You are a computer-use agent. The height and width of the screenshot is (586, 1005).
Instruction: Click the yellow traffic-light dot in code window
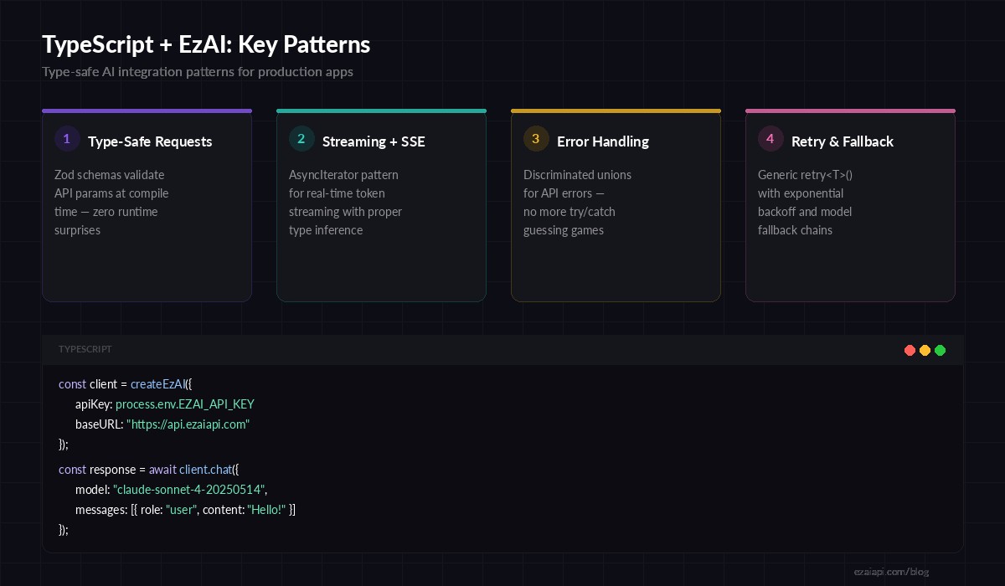click(925, 351)
